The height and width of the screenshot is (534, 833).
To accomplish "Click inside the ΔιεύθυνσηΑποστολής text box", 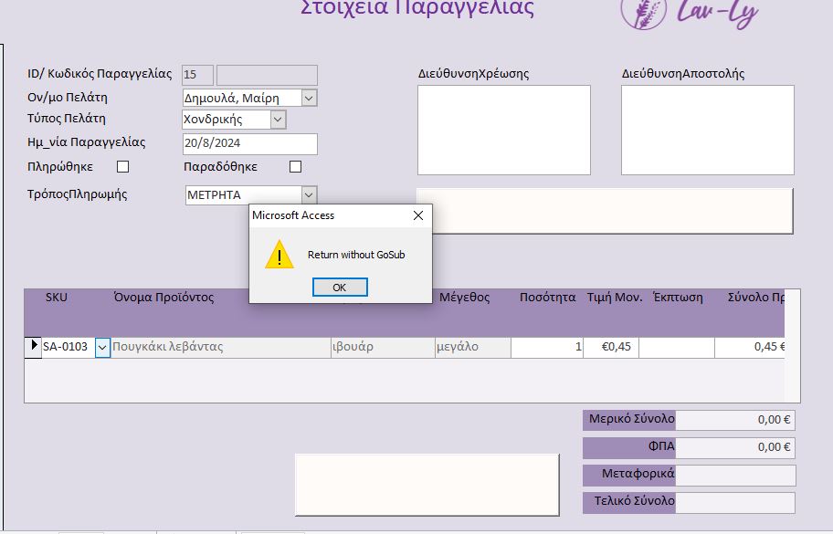I will 708,128.
